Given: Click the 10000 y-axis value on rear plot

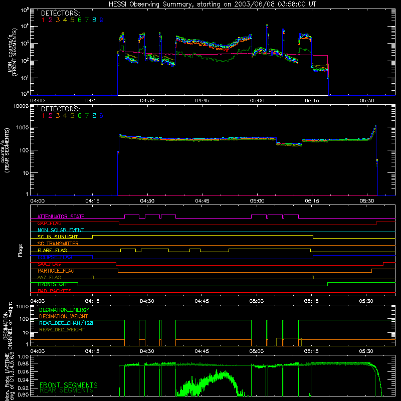Looking at the screenshot, I should (x=21, y=106).
